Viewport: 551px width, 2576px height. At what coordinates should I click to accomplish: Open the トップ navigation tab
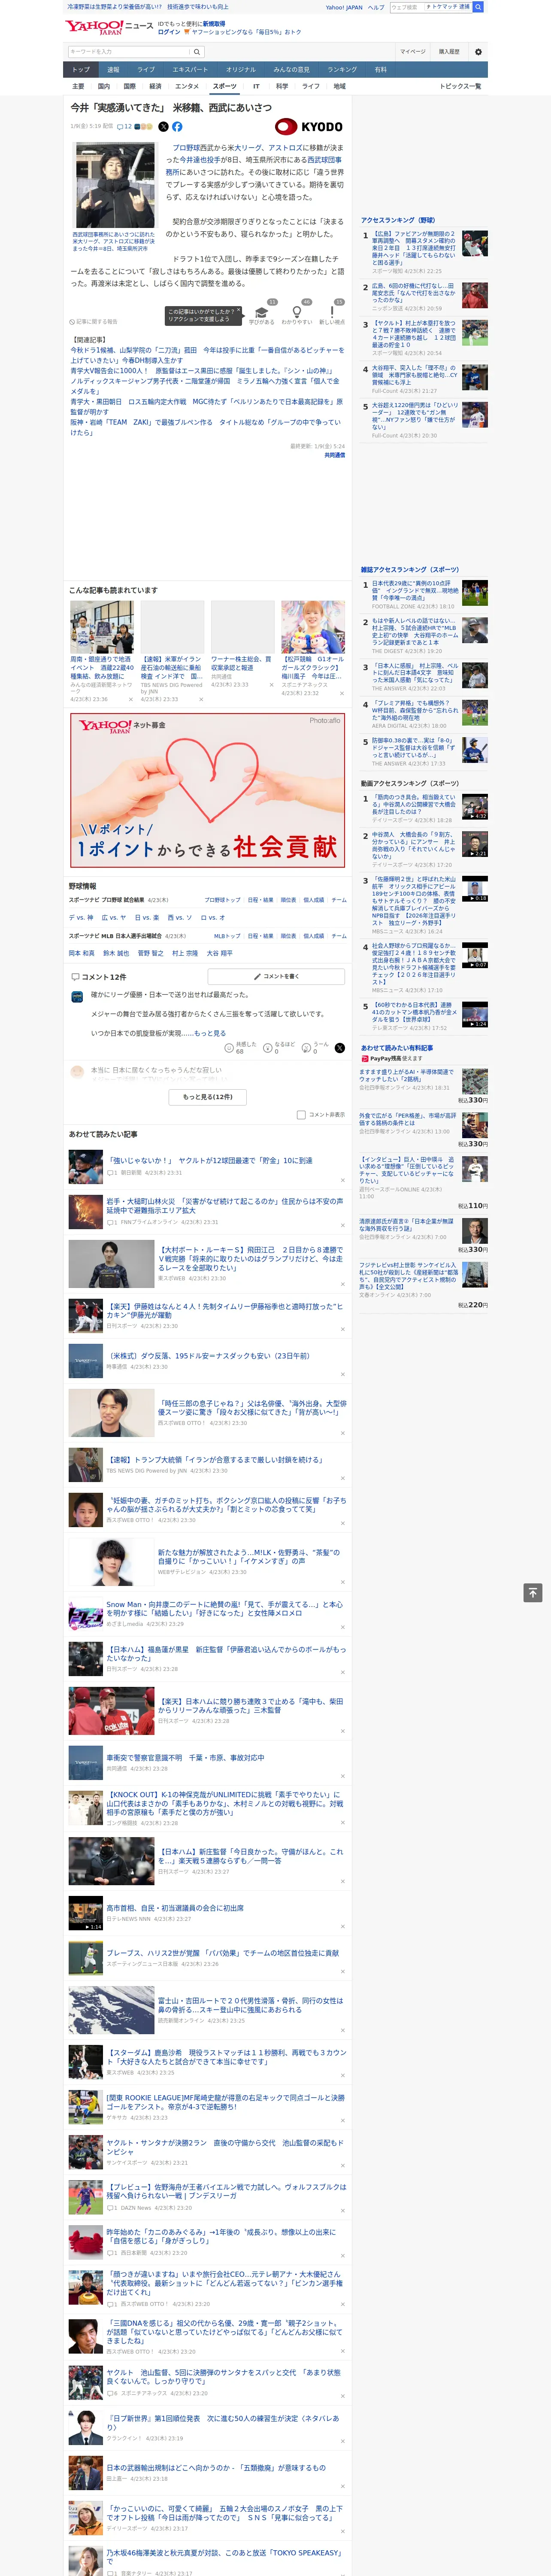click(x=81, y=70)
